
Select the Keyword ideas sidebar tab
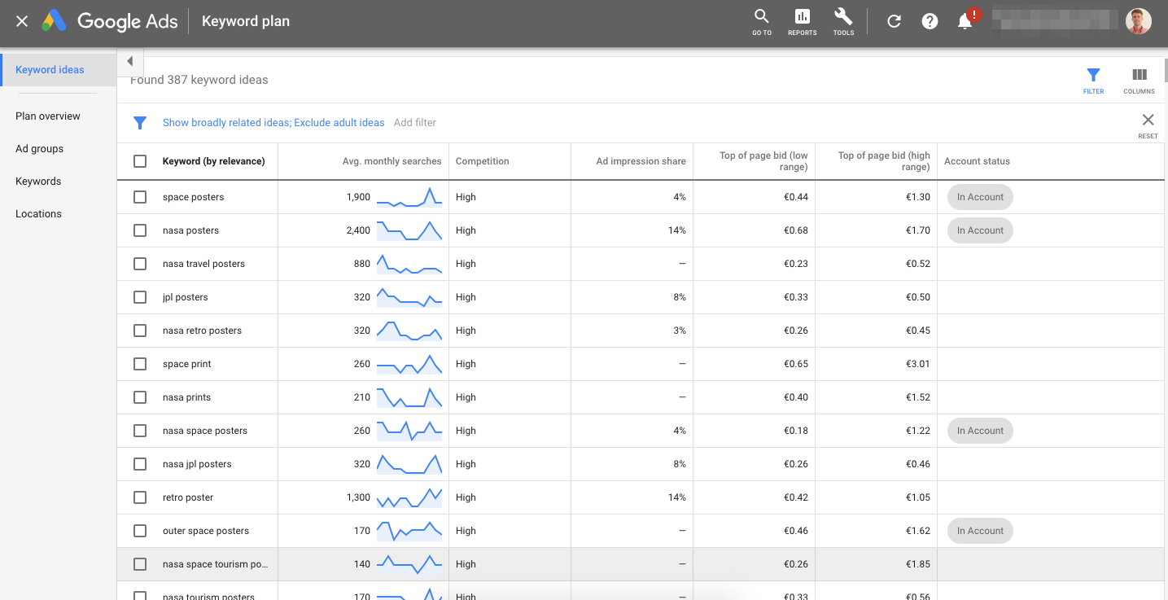tap(58, 69)
